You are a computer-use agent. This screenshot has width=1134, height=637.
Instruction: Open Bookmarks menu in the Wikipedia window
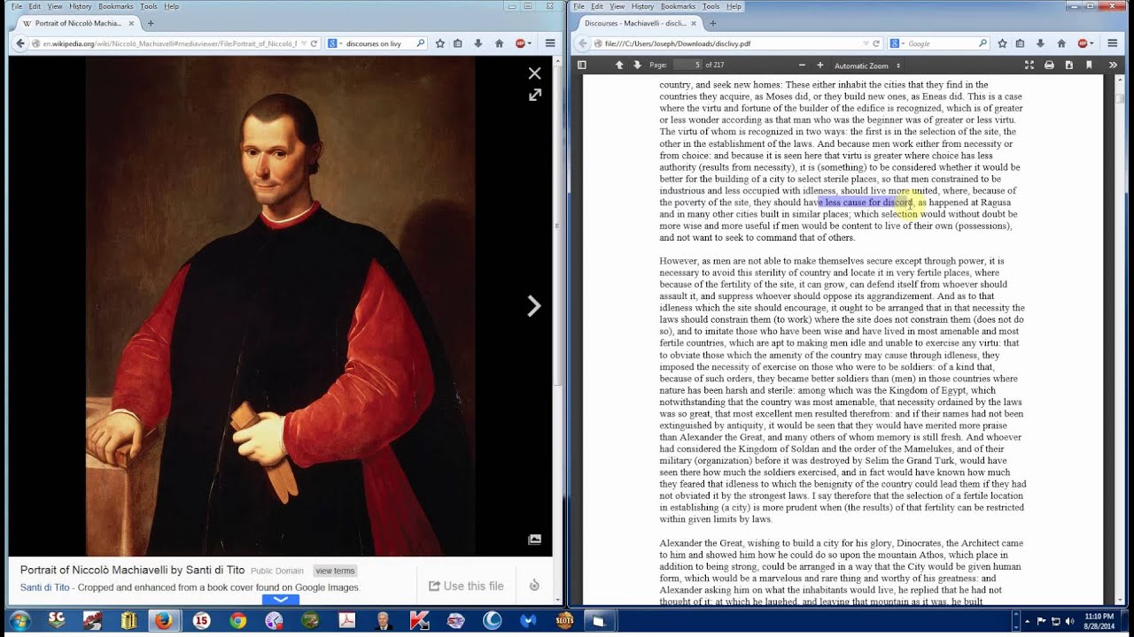(x=115, y=6)
